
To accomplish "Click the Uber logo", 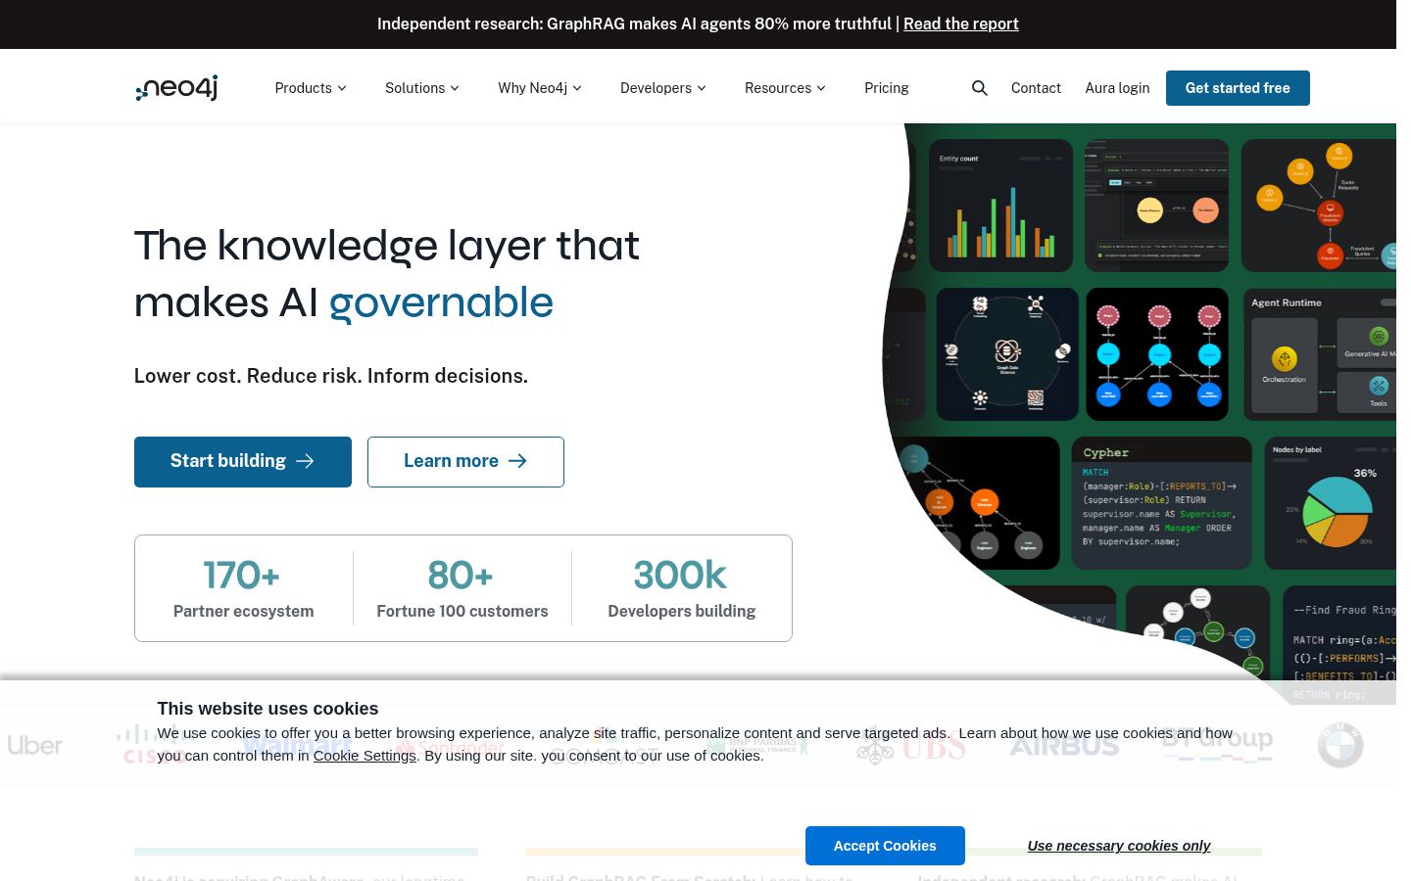I will coord(35,746).
